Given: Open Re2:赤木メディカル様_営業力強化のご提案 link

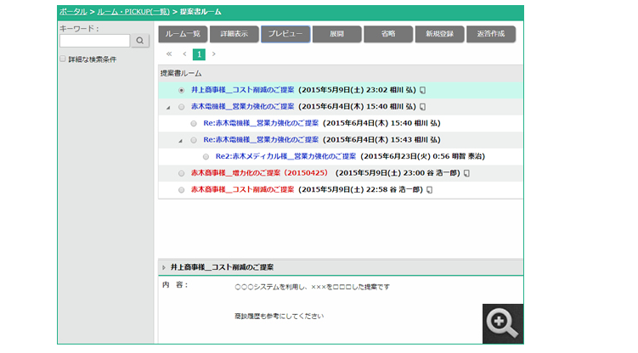Looking at the screenshot, I should click(285, 156).
